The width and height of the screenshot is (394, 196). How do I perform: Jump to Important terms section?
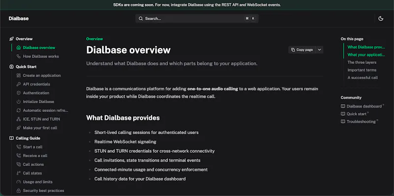click(362, 70)
